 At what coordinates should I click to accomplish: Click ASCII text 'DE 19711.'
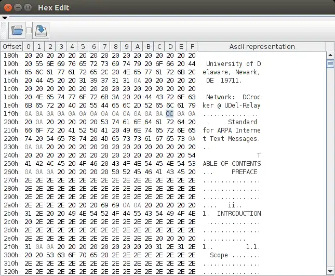[x=224, y=81]
